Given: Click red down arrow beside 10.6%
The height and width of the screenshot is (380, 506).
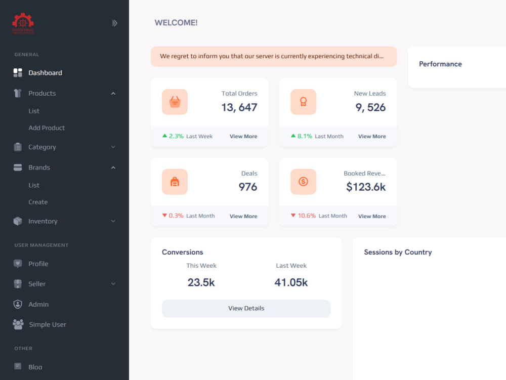Looking at the screenshot, I should [293, 216].
